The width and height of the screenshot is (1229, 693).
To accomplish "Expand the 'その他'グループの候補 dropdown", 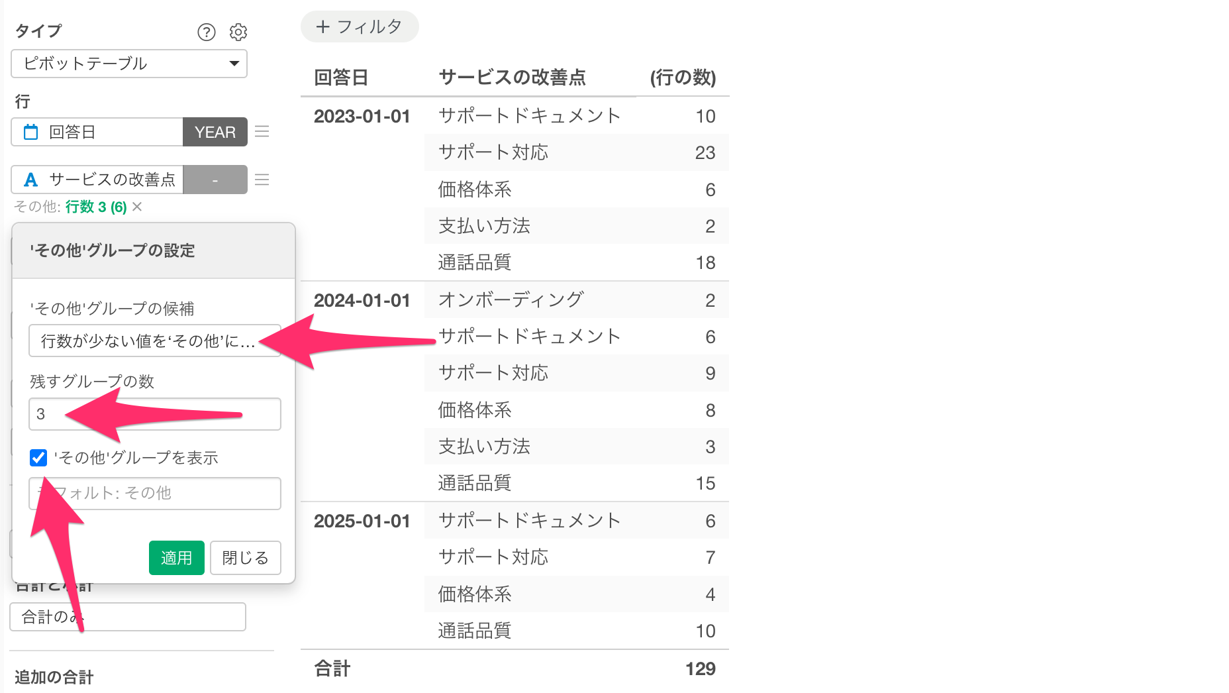I will pos(154,341).
